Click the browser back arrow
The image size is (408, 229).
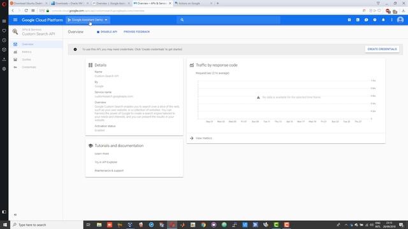click(13, 11)
